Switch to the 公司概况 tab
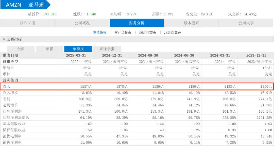 click(82, 23)
